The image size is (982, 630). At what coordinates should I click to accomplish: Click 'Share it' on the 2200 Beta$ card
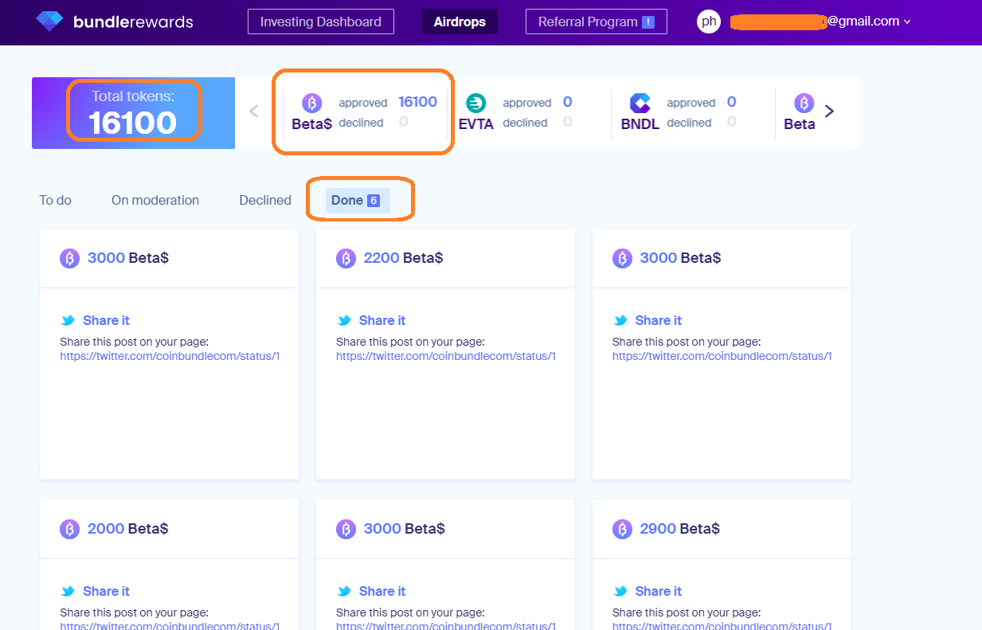(x=382, y=320)
